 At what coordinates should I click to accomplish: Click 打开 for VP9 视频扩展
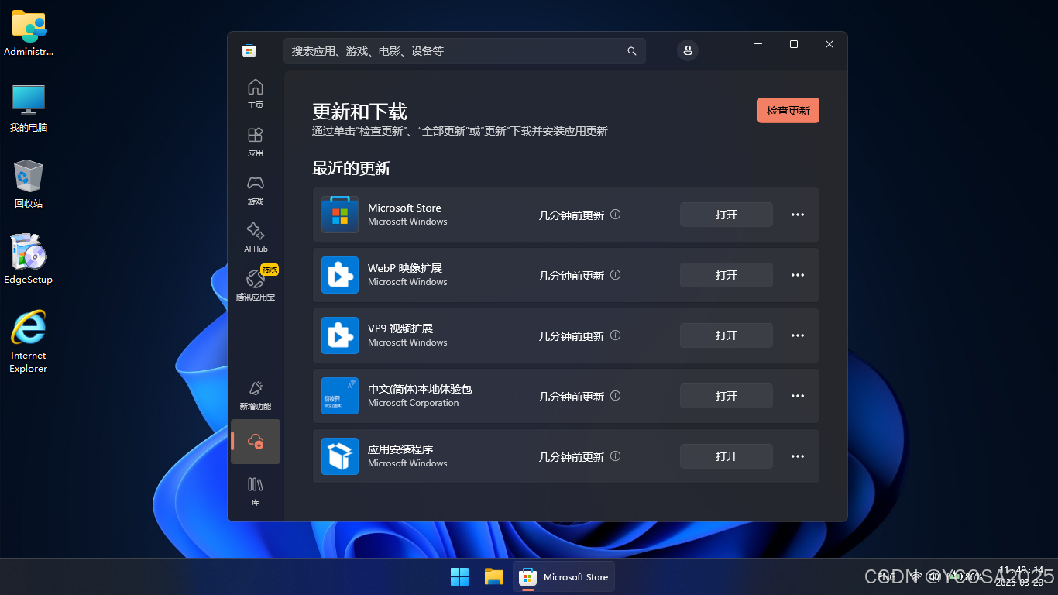727,335
